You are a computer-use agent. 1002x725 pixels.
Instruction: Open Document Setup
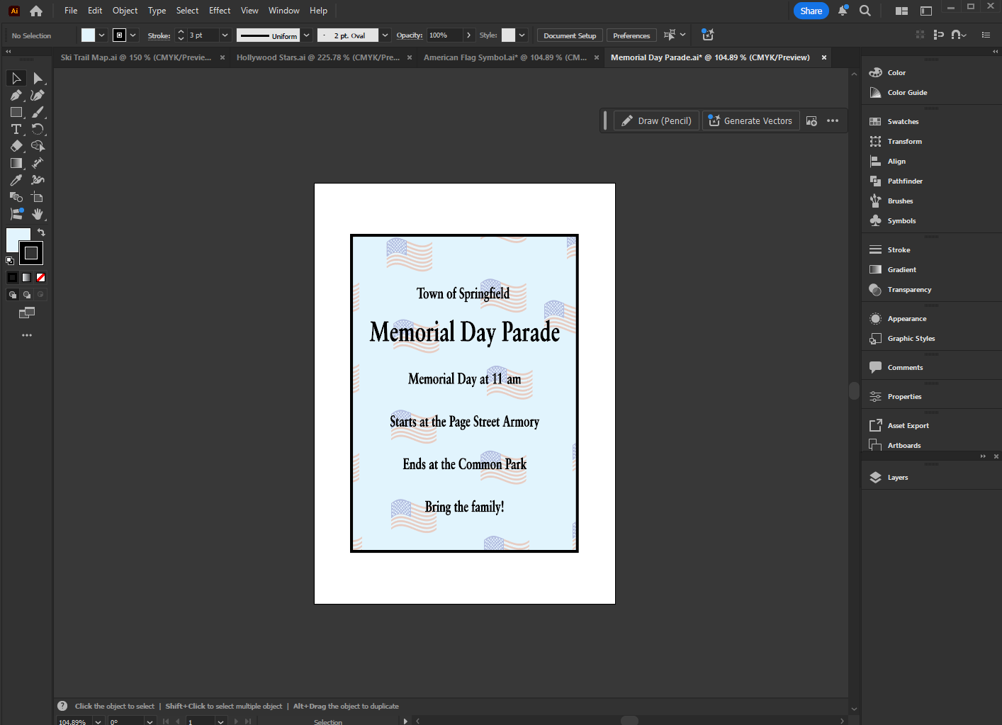pyautogui.click(x=569, y=35)
